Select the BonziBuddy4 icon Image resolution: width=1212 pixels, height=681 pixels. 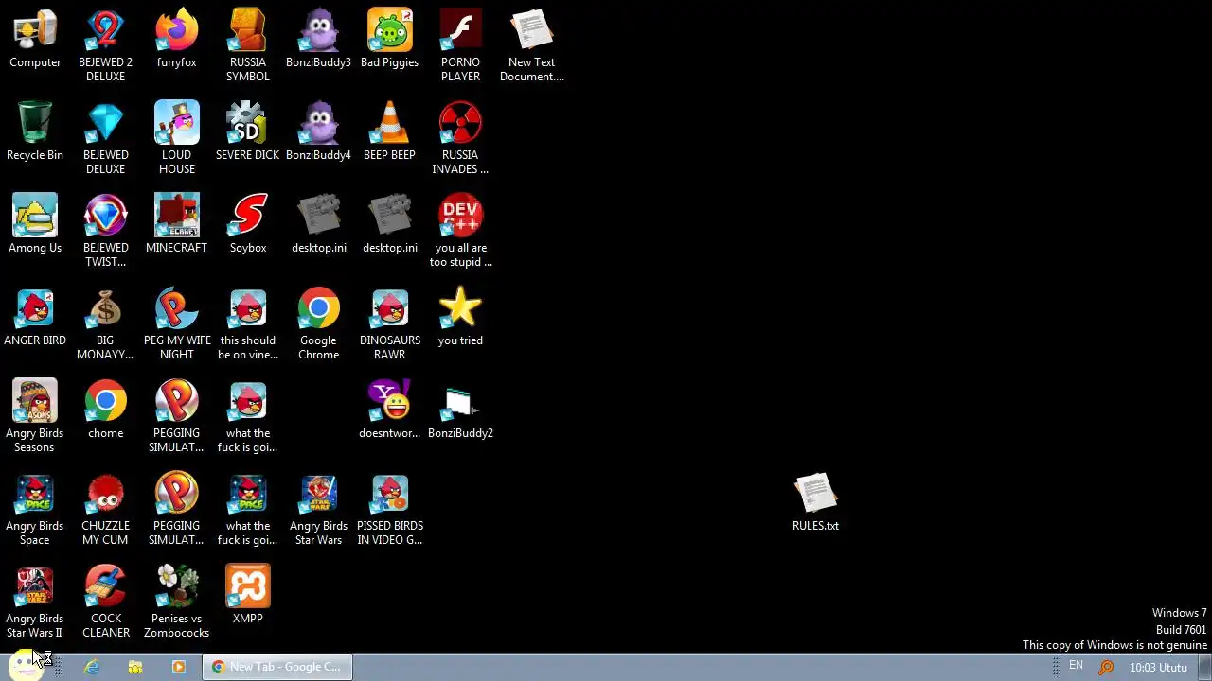318,124
